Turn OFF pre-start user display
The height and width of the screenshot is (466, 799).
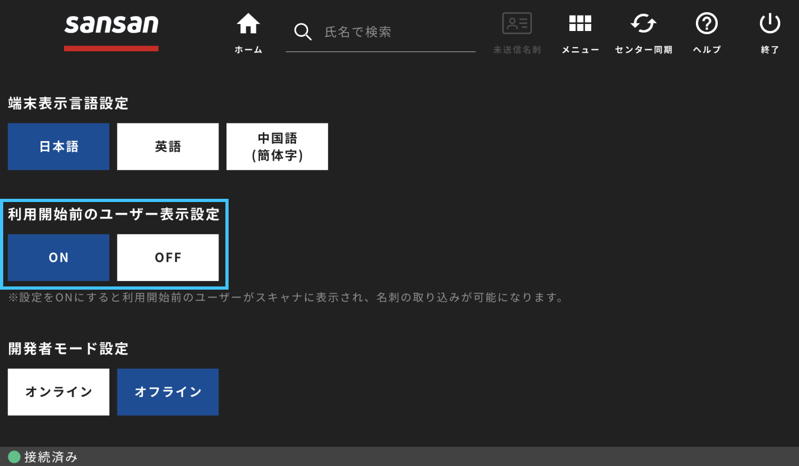[168, 258]
